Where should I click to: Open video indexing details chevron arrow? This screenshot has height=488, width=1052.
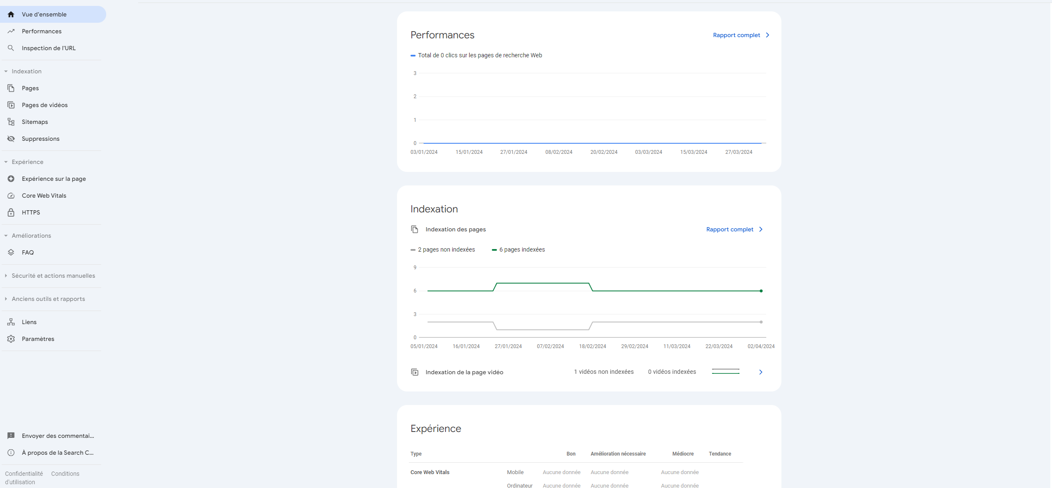coord(761,372)
